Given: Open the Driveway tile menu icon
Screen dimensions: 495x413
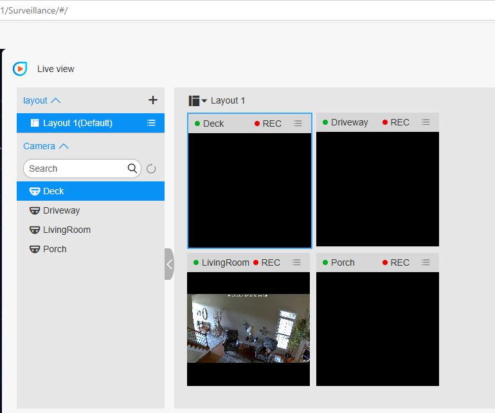Looking at the screenshot, I should pos(426,122).
